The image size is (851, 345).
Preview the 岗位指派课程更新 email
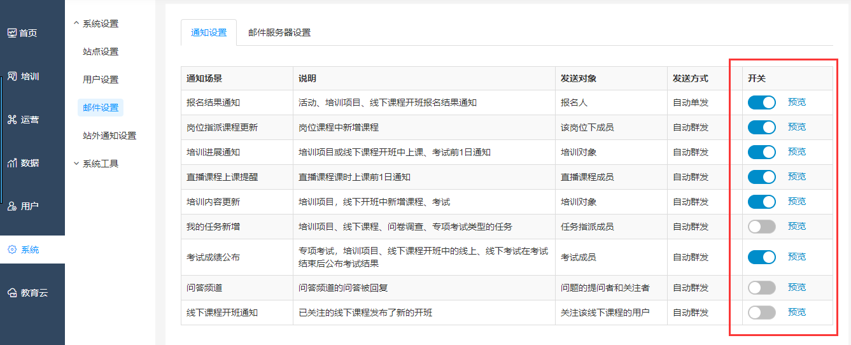(x=797, y=127)
